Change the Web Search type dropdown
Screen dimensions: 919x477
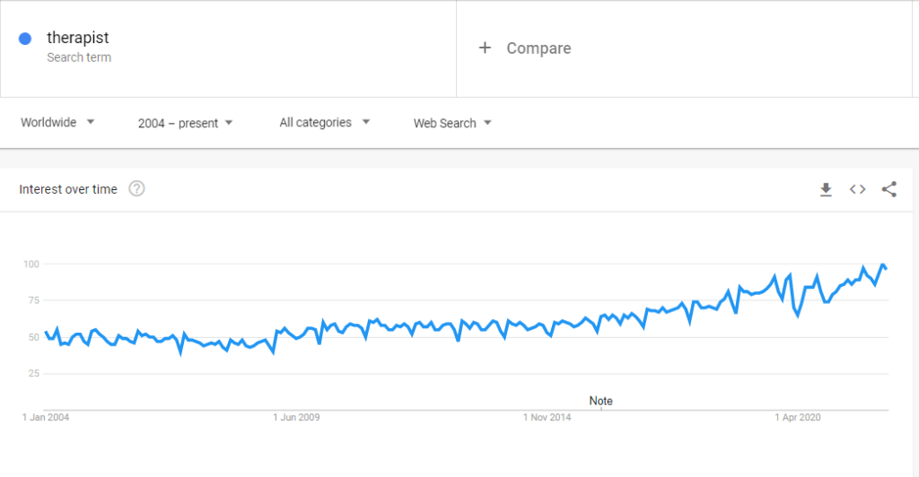point(452,123)
